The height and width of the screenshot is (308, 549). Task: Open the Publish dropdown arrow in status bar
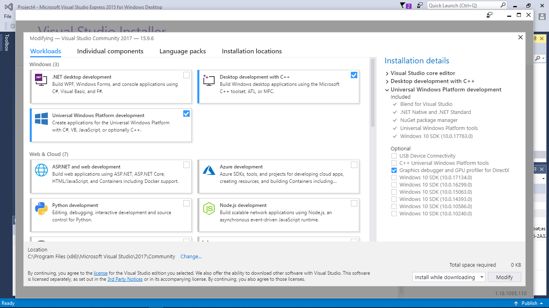(x=541, y=303)
